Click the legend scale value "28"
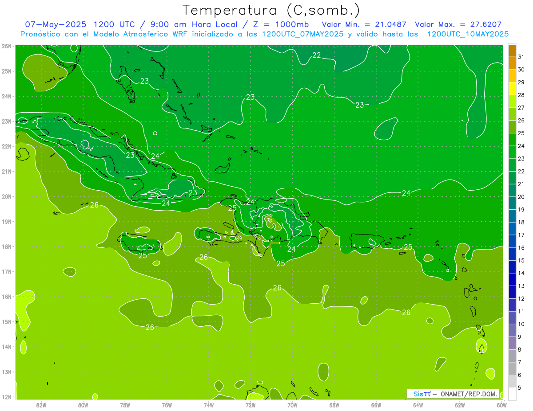Screen dimensions: 533x411 [521, 95]
